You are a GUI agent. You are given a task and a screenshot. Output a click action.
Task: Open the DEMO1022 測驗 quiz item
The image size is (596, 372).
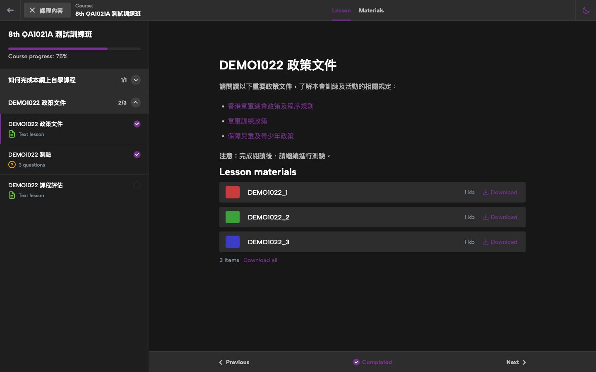[x=74, y=159]
